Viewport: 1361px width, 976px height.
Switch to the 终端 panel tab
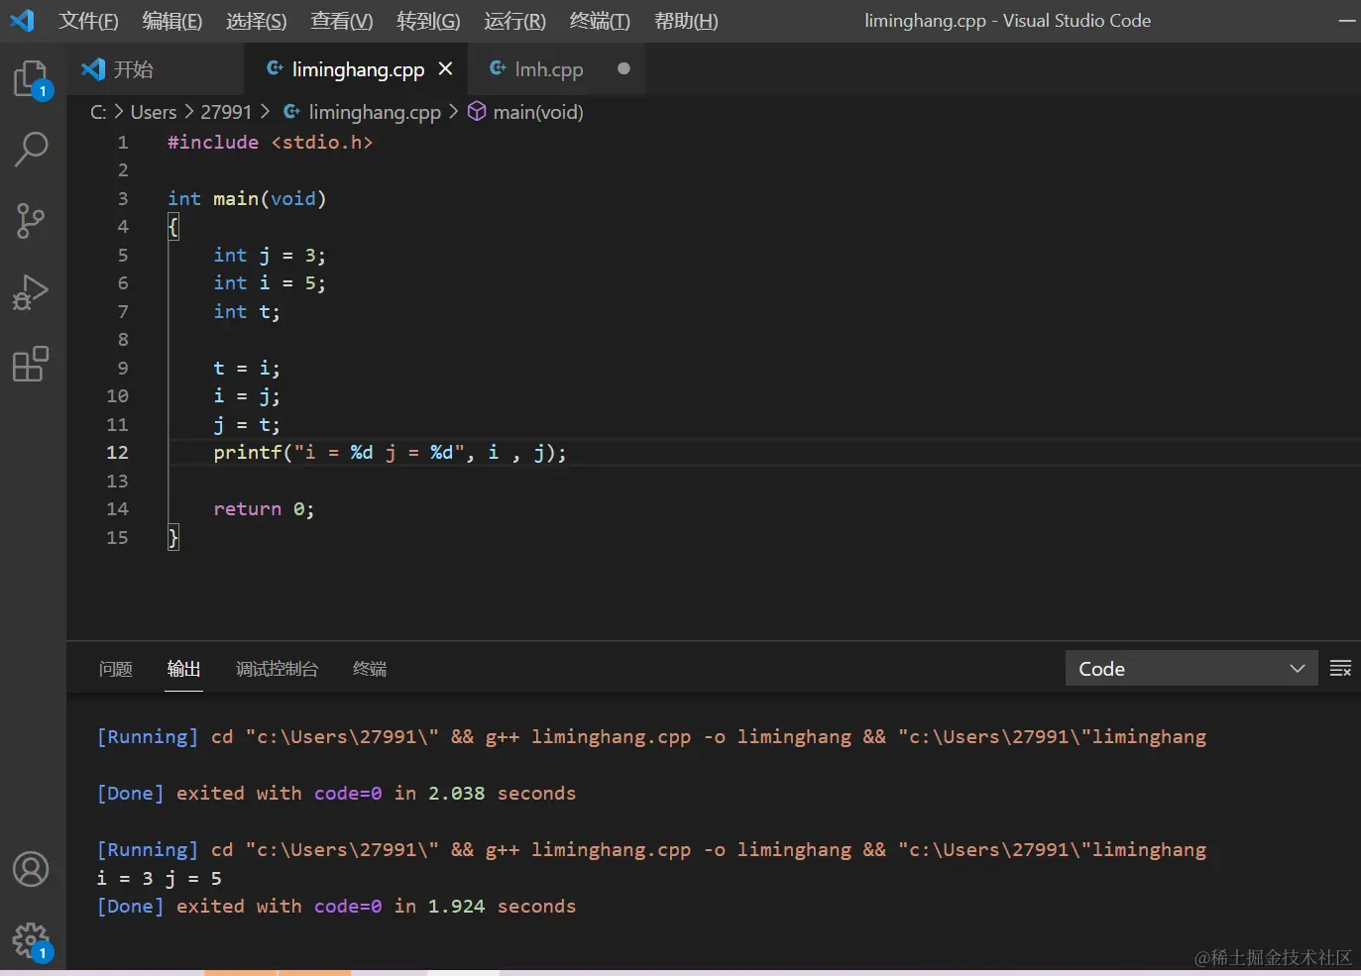(x=370, y=669)
